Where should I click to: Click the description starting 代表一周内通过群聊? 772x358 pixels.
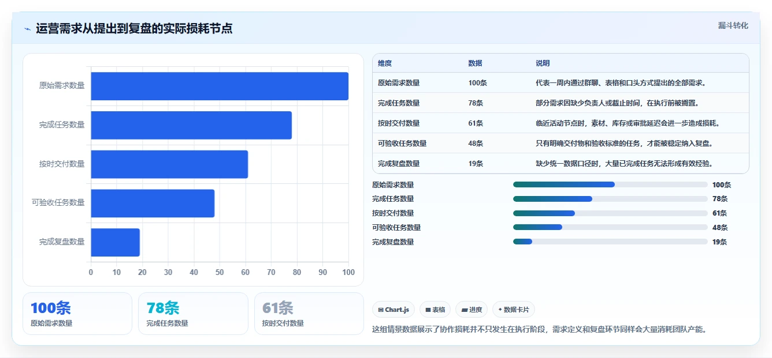(621, 83)
